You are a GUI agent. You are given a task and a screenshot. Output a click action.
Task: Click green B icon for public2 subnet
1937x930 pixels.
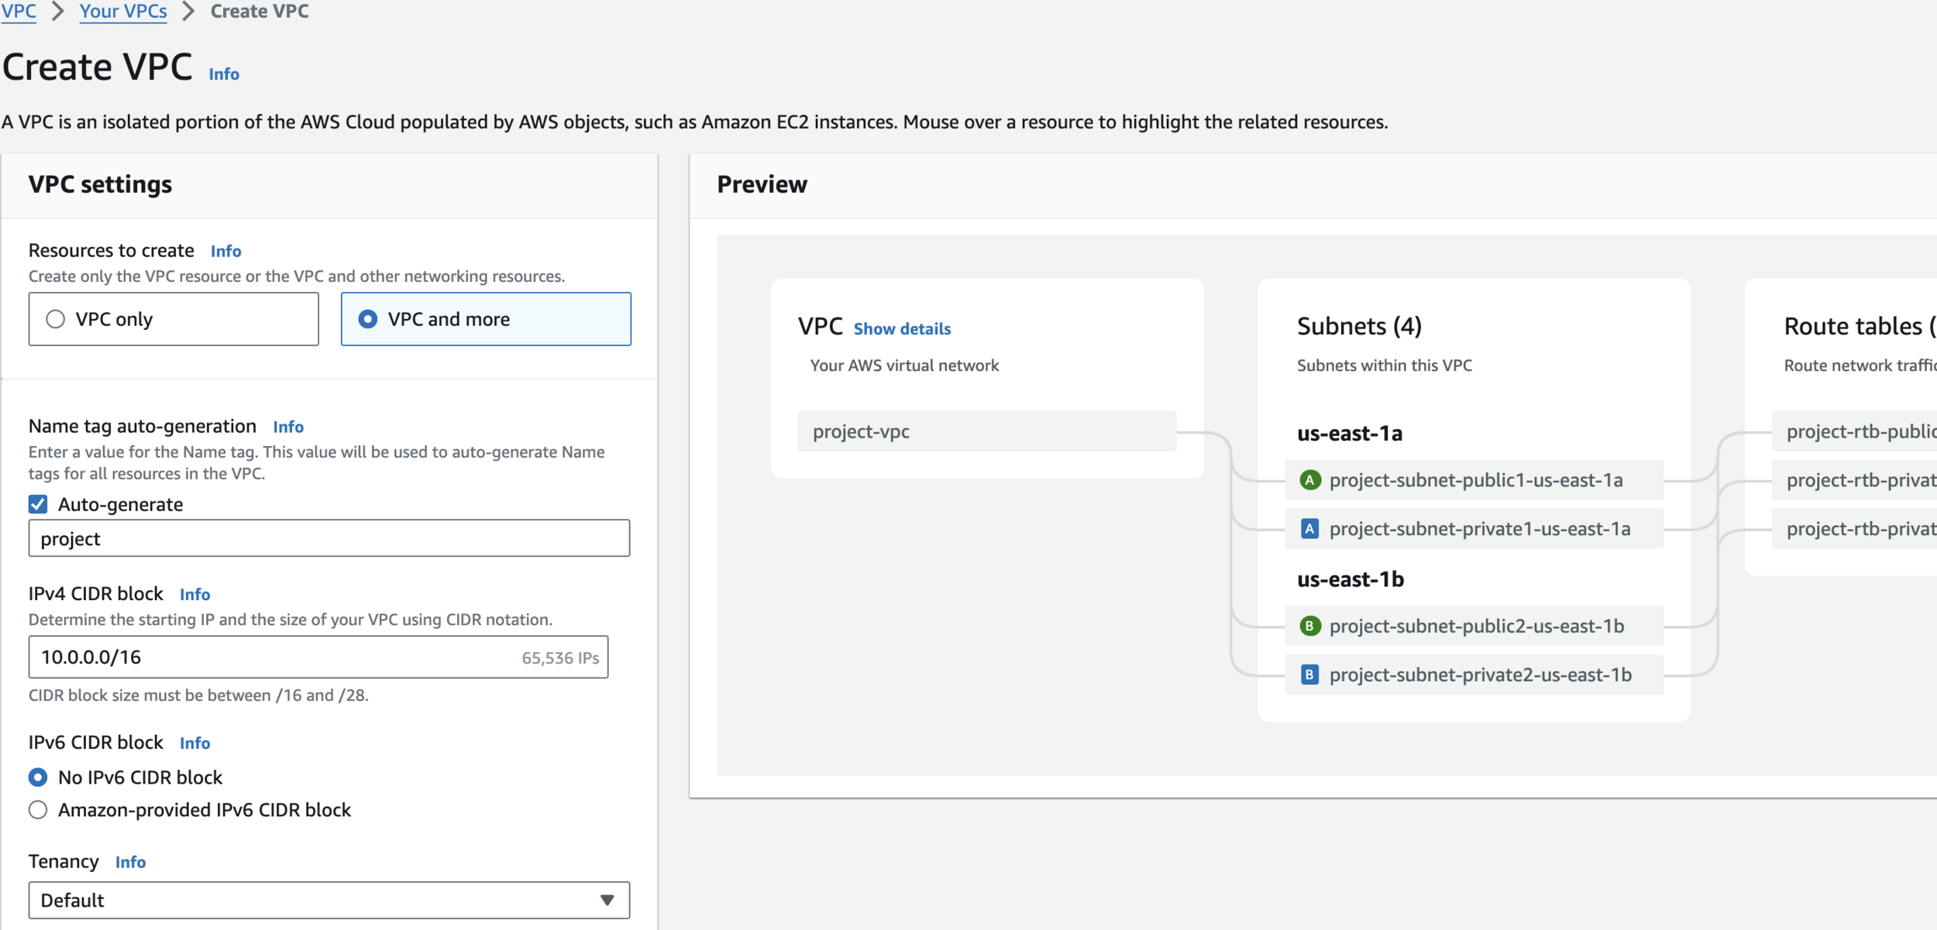coord(1309,626)
